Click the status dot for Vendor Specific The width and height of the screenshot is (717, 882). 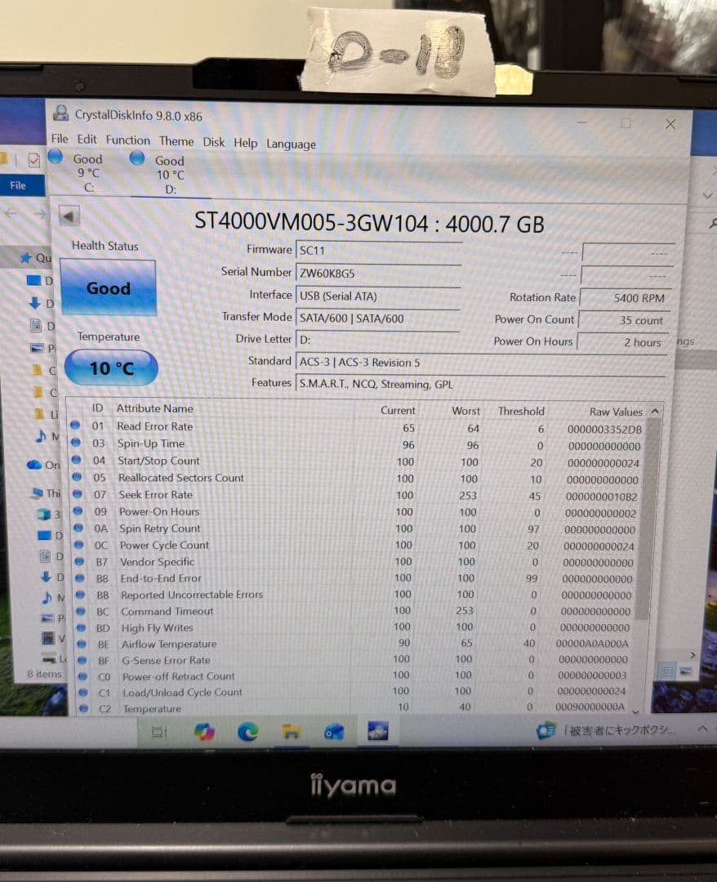80,561
